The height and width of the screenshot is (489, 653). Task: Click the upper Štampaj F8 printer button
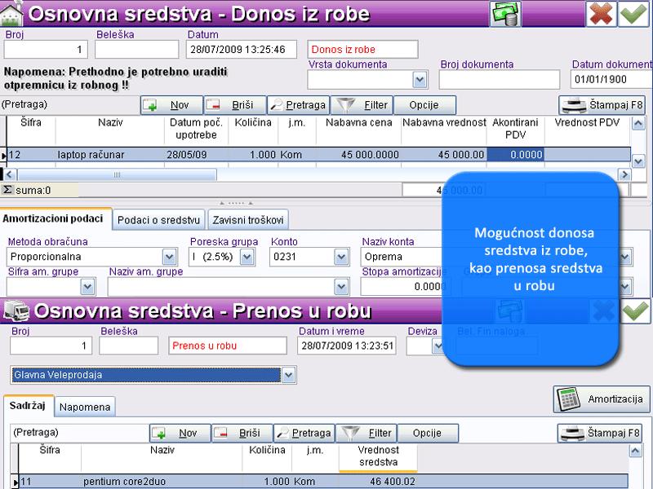point(602,105)
